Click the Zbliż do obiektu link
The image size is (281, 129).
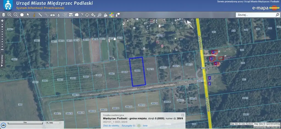[111, 126]
